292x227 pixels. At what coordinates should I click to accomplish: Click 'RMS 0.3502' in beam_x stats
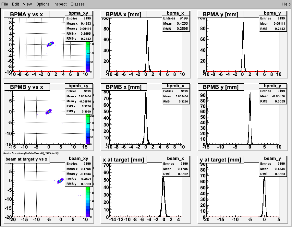click(x=176, y=174)
